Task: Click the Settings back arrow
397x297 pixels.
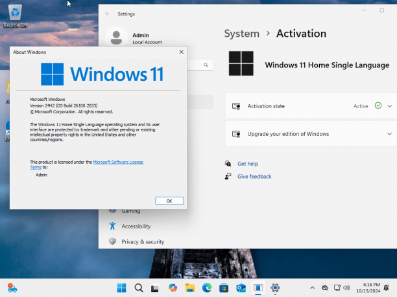Action: coord(108,14)
